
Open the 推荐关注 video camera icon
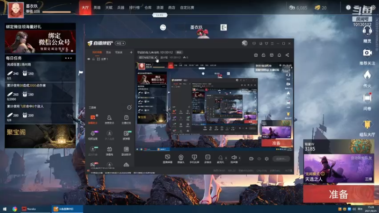(x=367, y=53)
